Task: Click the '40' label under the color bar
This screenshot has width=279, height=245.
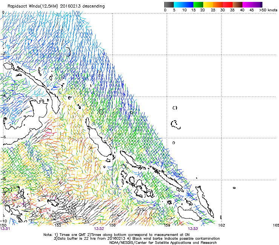Action: 242,10
